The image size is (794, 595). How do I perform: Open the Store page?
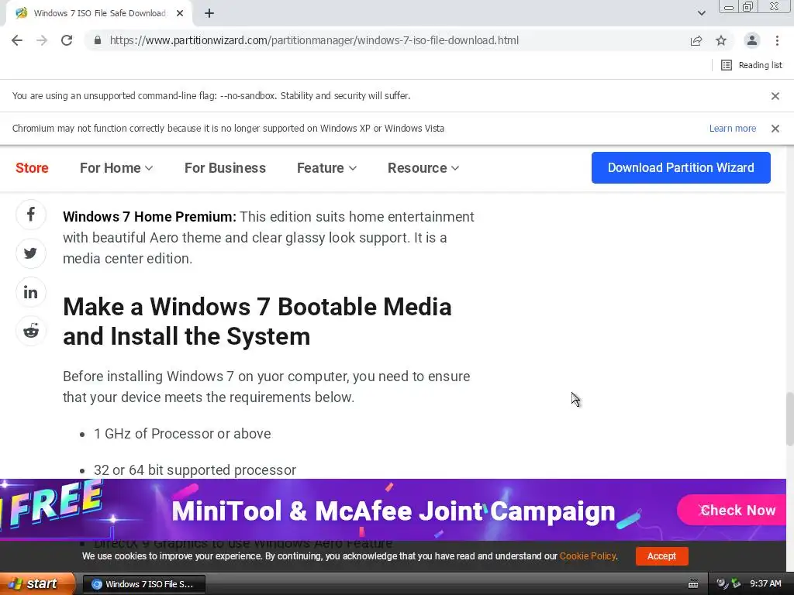tap(32, 168)
